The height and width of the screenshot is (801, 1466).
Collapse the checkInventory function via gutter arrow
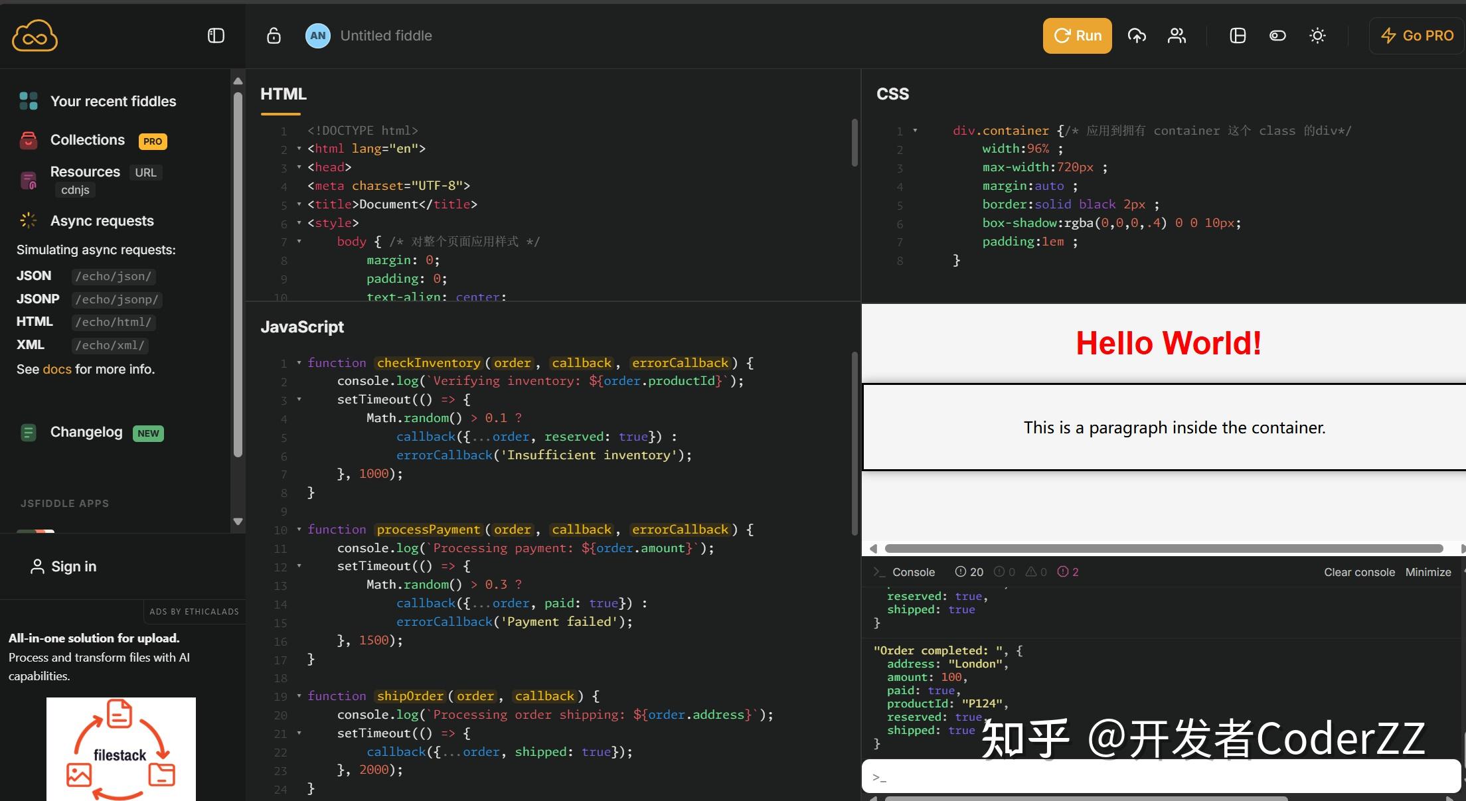pyautogui.click(x=299, y=363)
